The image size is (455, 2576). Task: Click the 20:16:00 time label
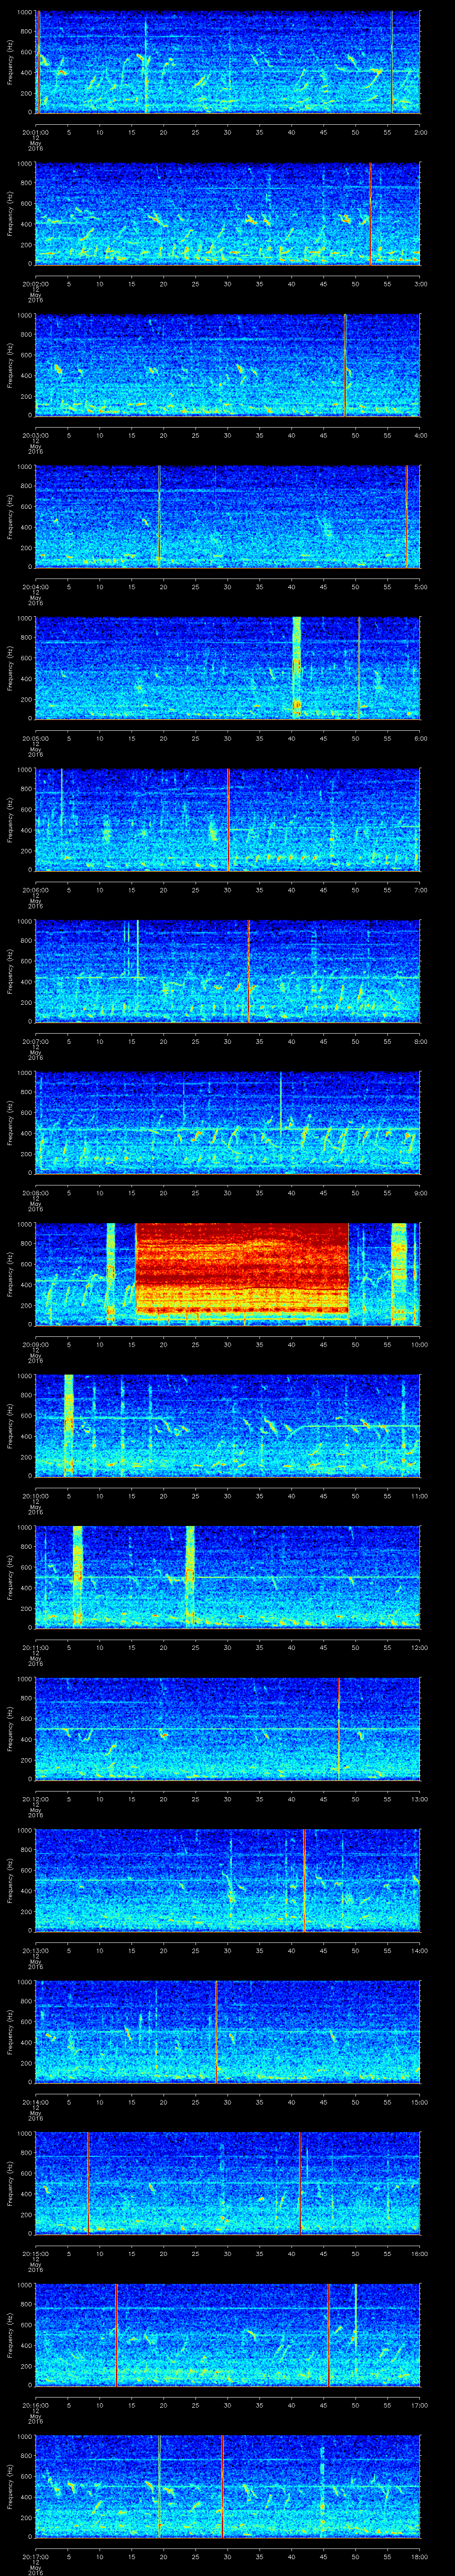[x=35, y=2405]
